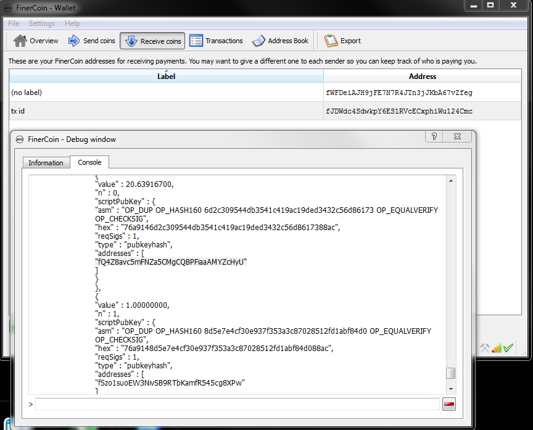Click the console scrollbar thumb
533x430 pixels.
[x=451, y=373]
